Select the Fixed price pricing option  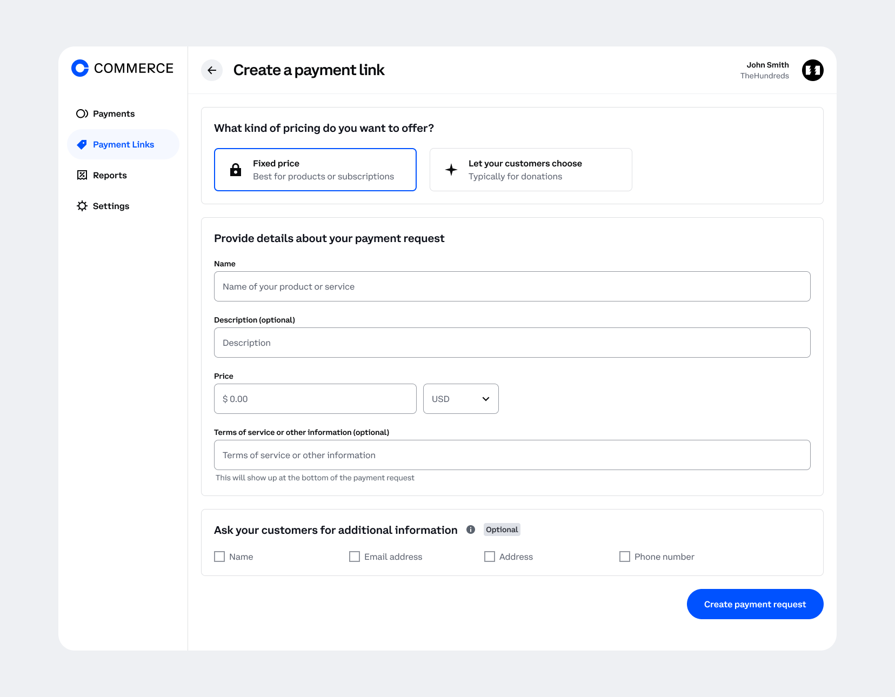[x=315, y=169]
